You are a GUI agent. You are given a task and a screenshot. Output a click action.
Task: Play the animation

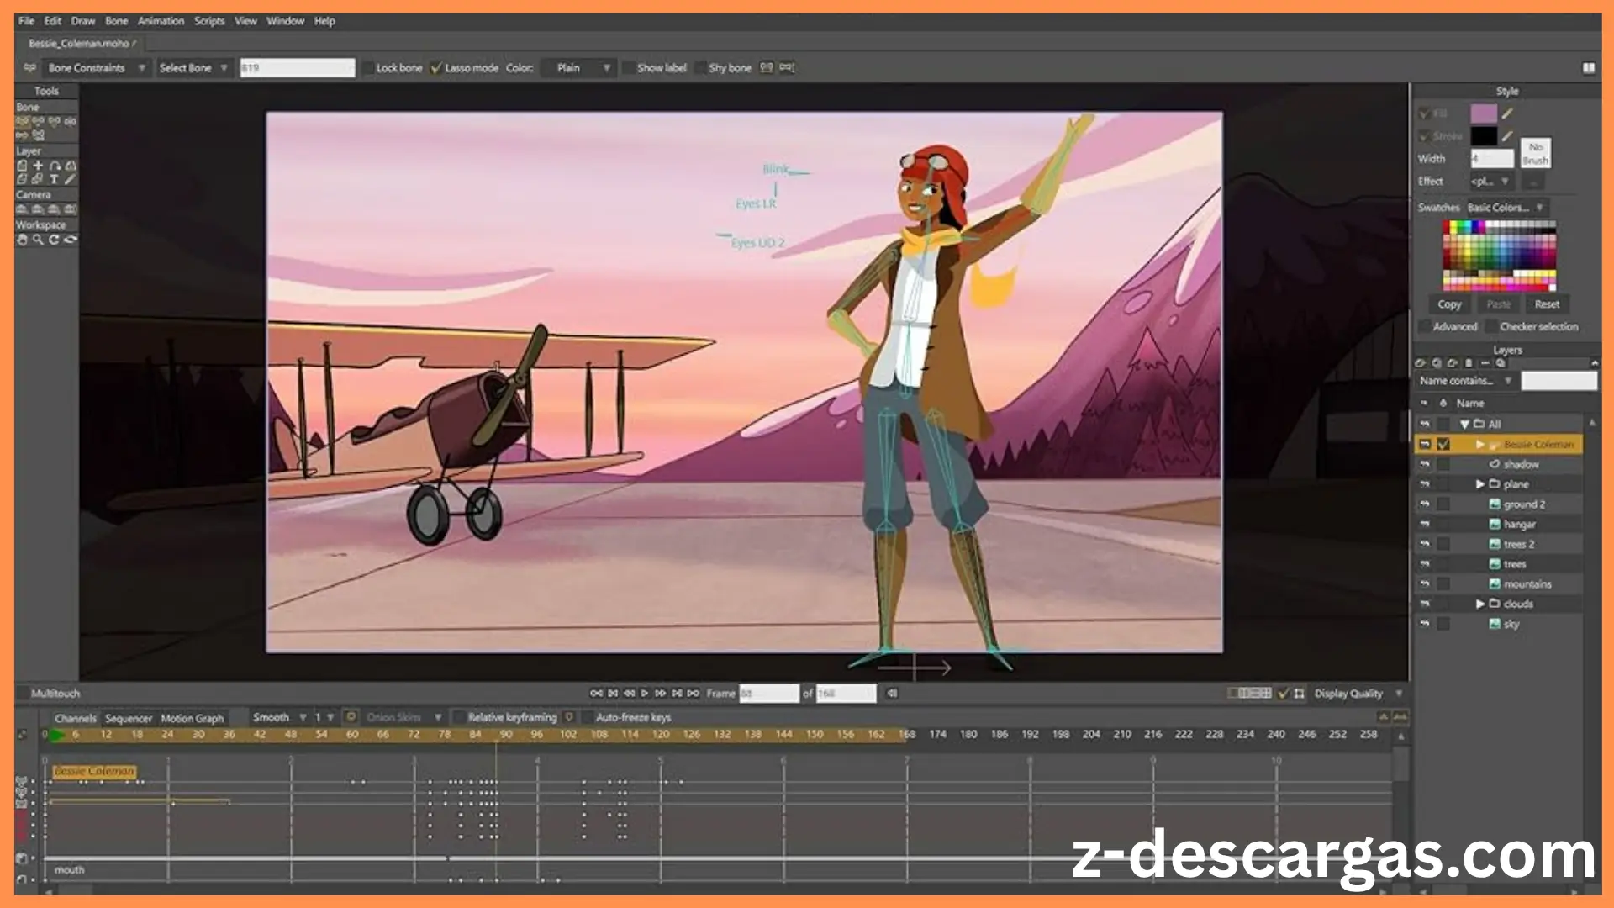pyautogui.click(x=645, y=694)
